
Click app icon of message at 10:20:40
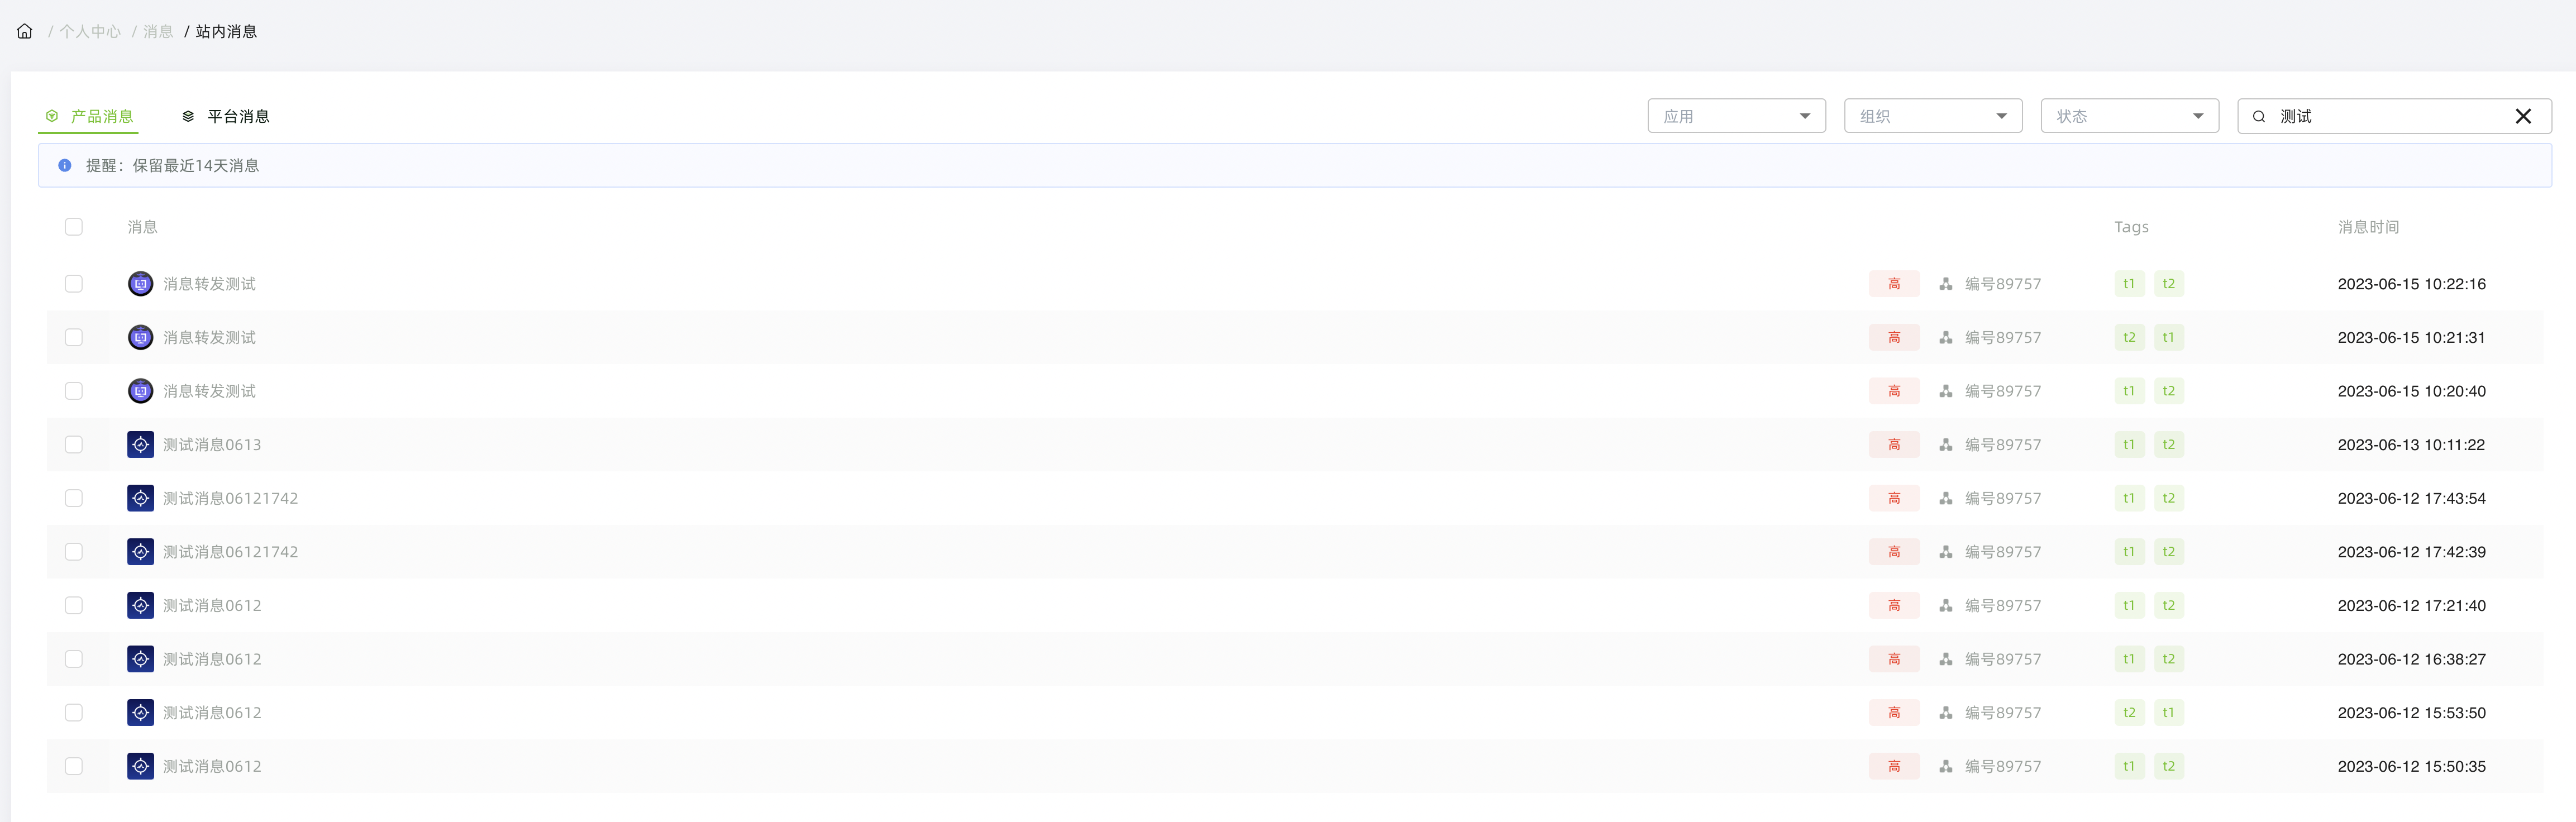(x=141, y=391)
